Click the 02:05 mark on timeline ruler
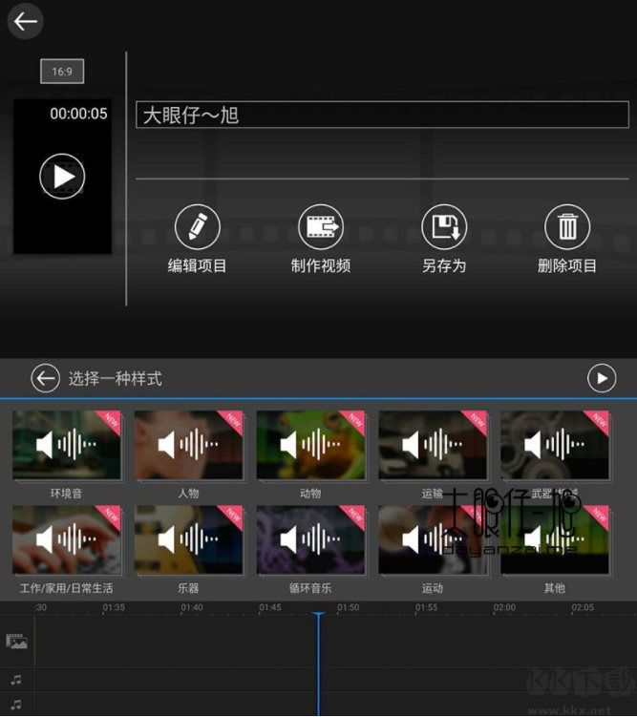This screenshot has width=637, height=717. pos(583,607)
